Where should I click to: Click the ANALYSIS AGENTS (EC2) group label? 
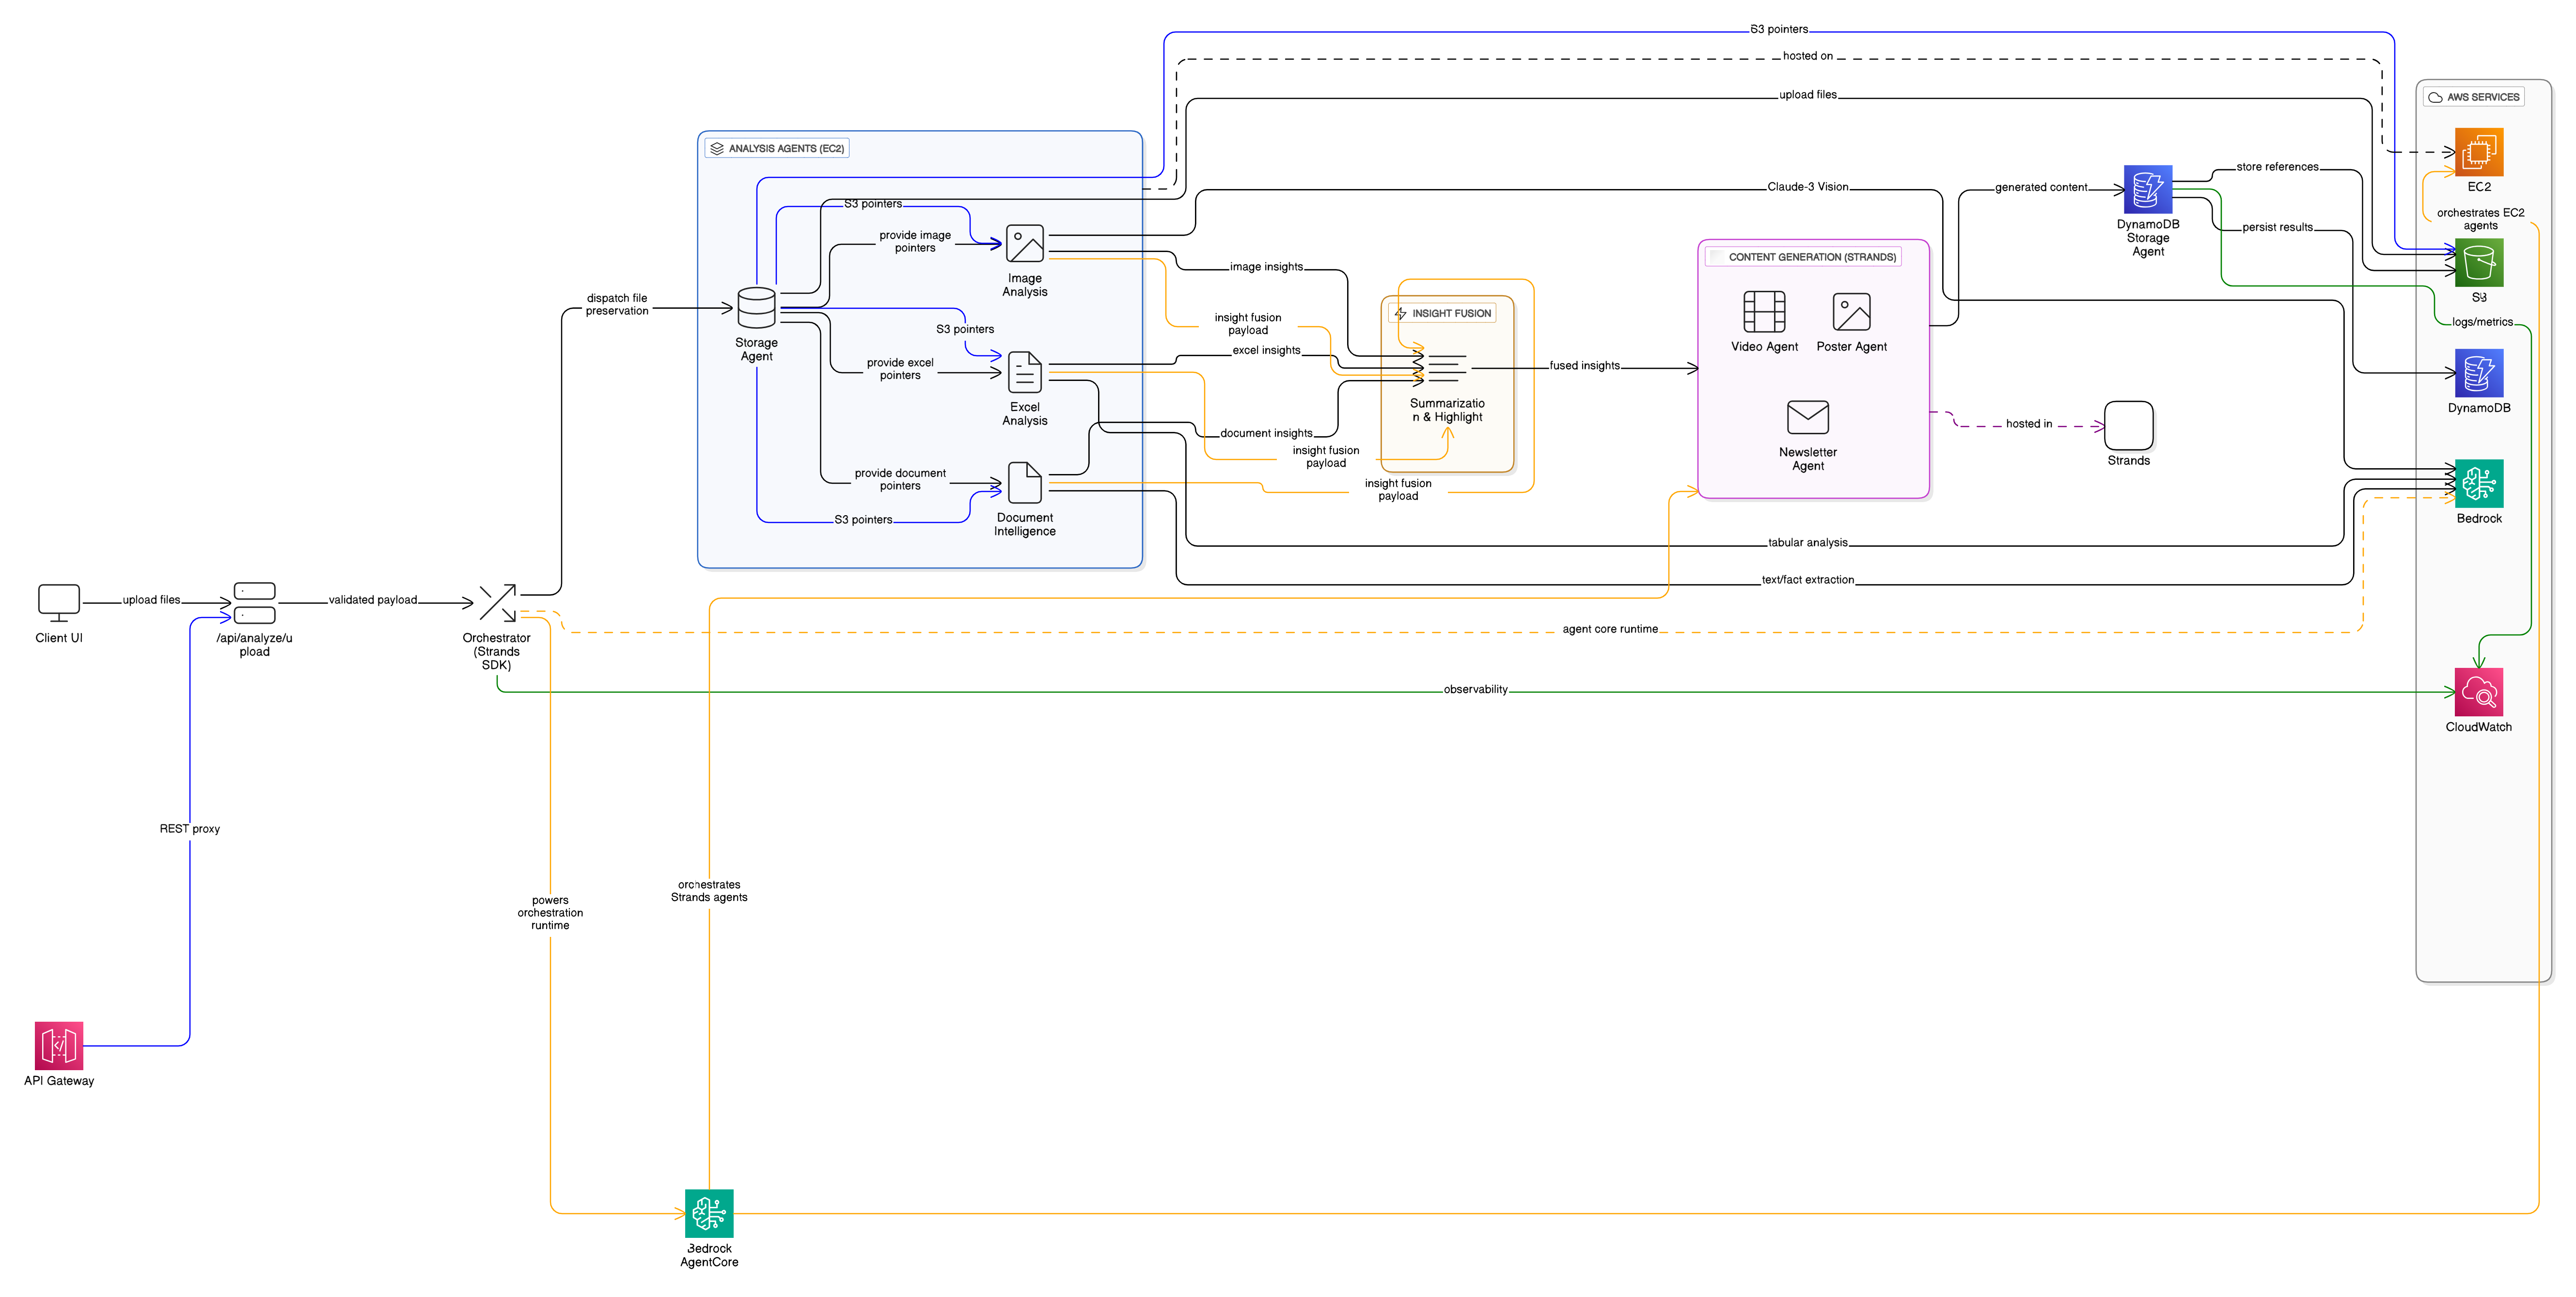click(786, 148)
